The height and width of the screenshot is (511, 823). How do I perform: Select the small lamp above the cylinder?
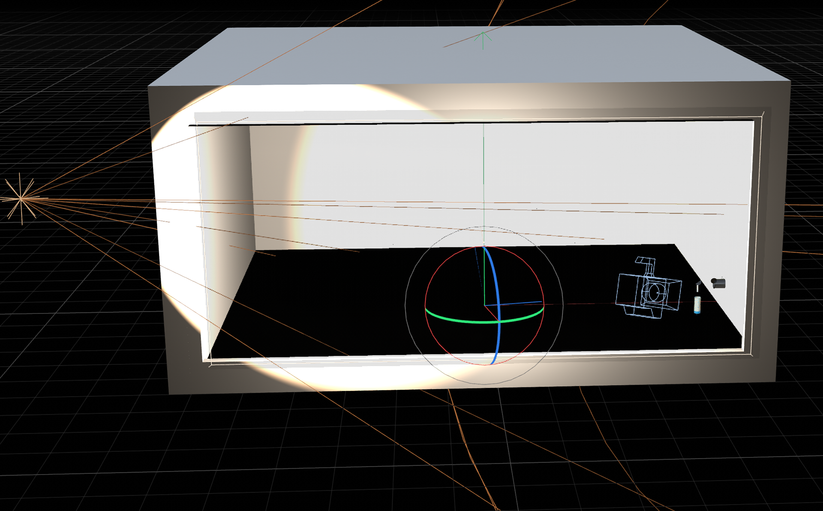698,286
